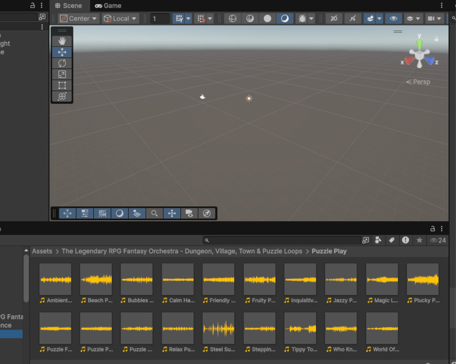Click the Project panel search field

pos(283,240)
